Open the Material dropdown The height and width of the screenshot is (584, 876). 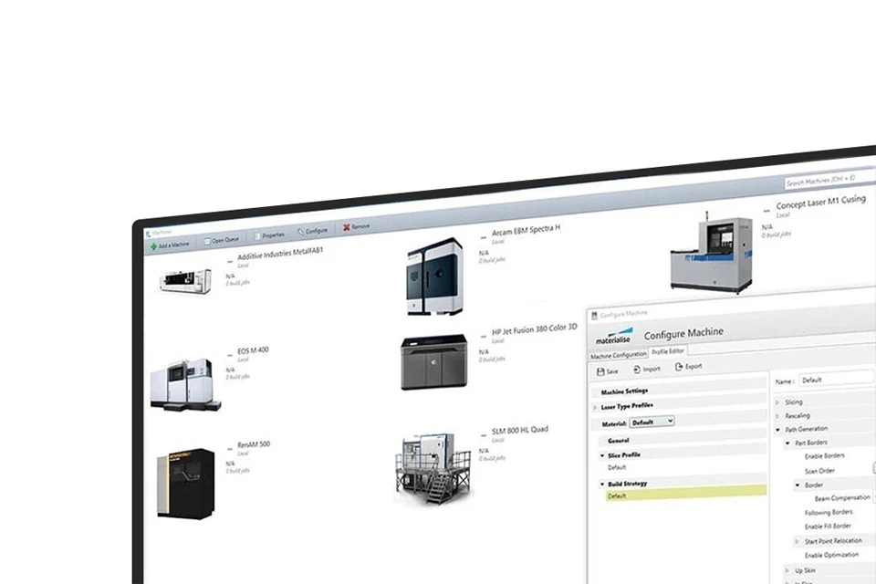tap(652, 422)
